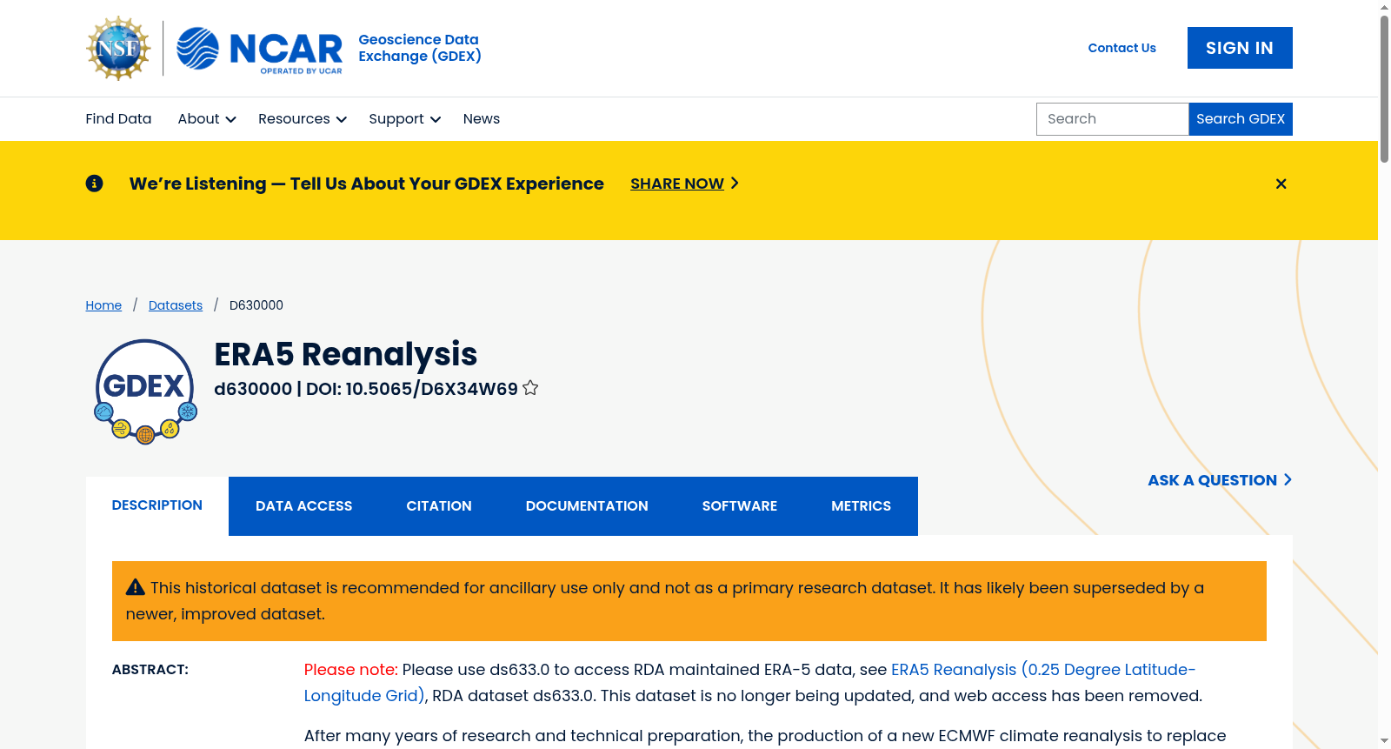Bookmark dataset with the star icon
The image size is (1391, 749).
coord(530,388)
